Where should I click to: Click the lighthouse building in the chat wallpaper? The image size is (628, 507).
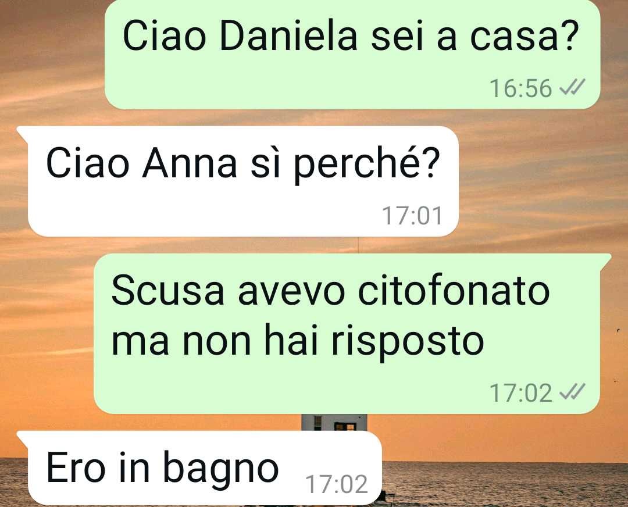click(x=334, y=422)
